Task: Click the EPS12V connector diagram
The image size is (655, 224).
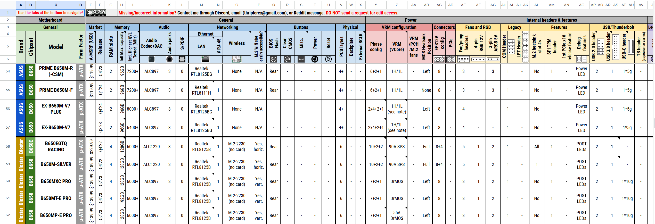Action: coord(439,59)
